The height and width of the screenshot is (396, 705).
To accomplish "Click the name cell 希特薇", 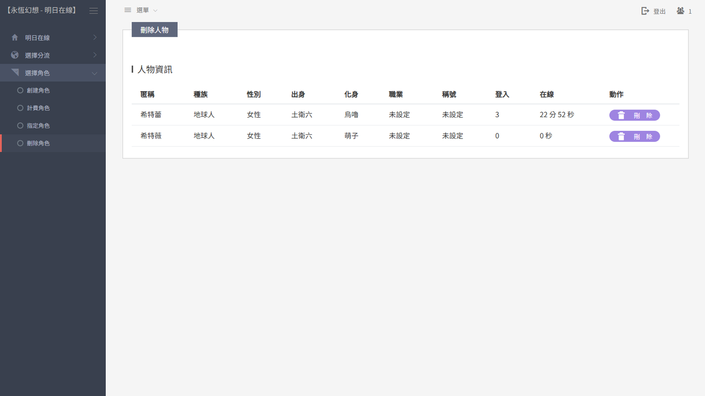I will click(151, 136).
